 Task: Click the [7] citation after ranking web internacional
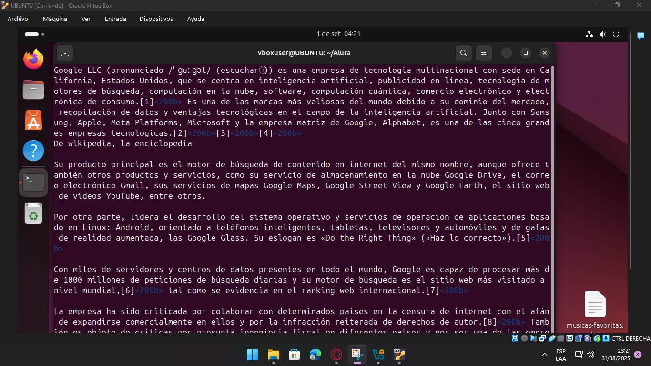tap(433, 290)
